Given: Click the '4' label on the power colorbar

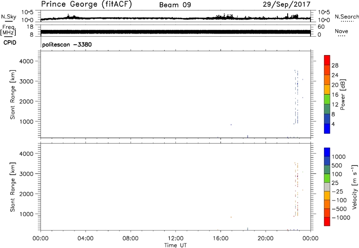Looking at the screenshot, I should click(x=333, y=124).
